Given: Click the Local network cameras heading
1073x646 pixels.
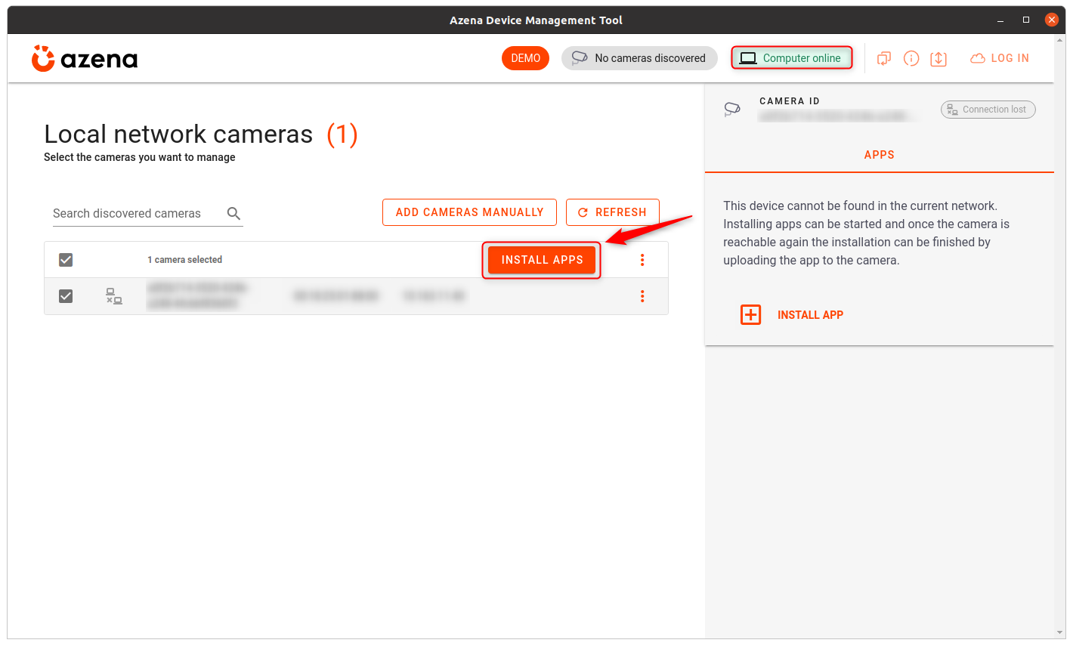Looking at the screenshot, I should coord(178,134).
